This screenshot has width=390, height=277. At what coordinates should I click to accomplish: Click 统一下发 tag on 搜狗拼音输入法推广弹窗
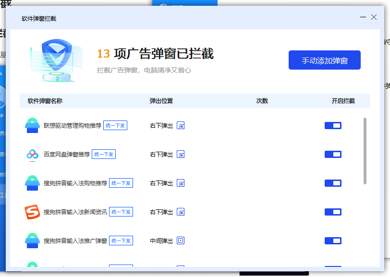coord(121,241)
